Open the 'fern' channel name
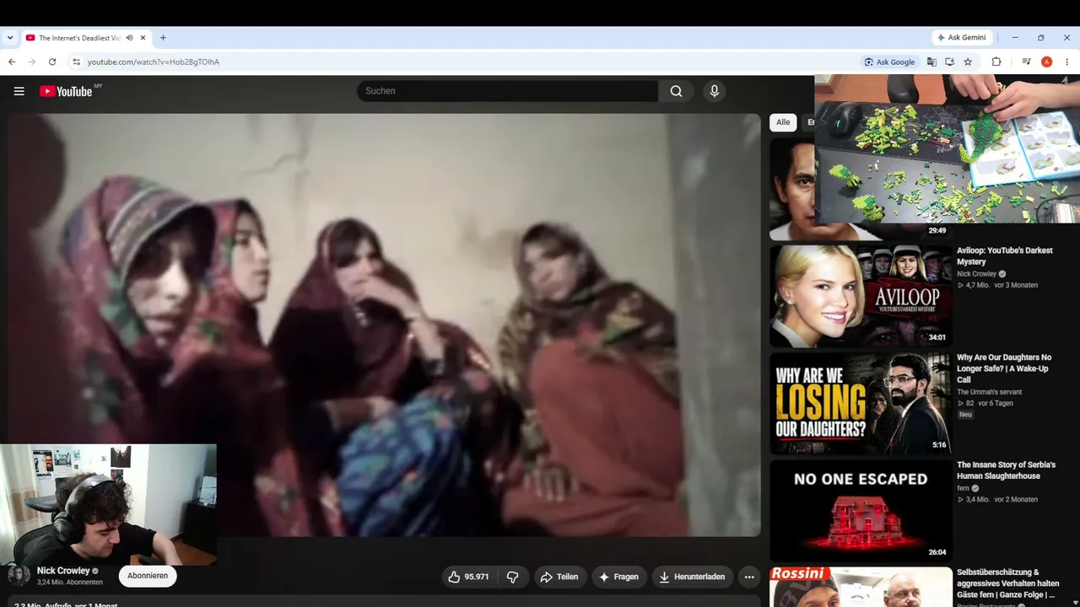Image resolution: width=1080 pixels, height=607 pixels. [x=964, y=488]
